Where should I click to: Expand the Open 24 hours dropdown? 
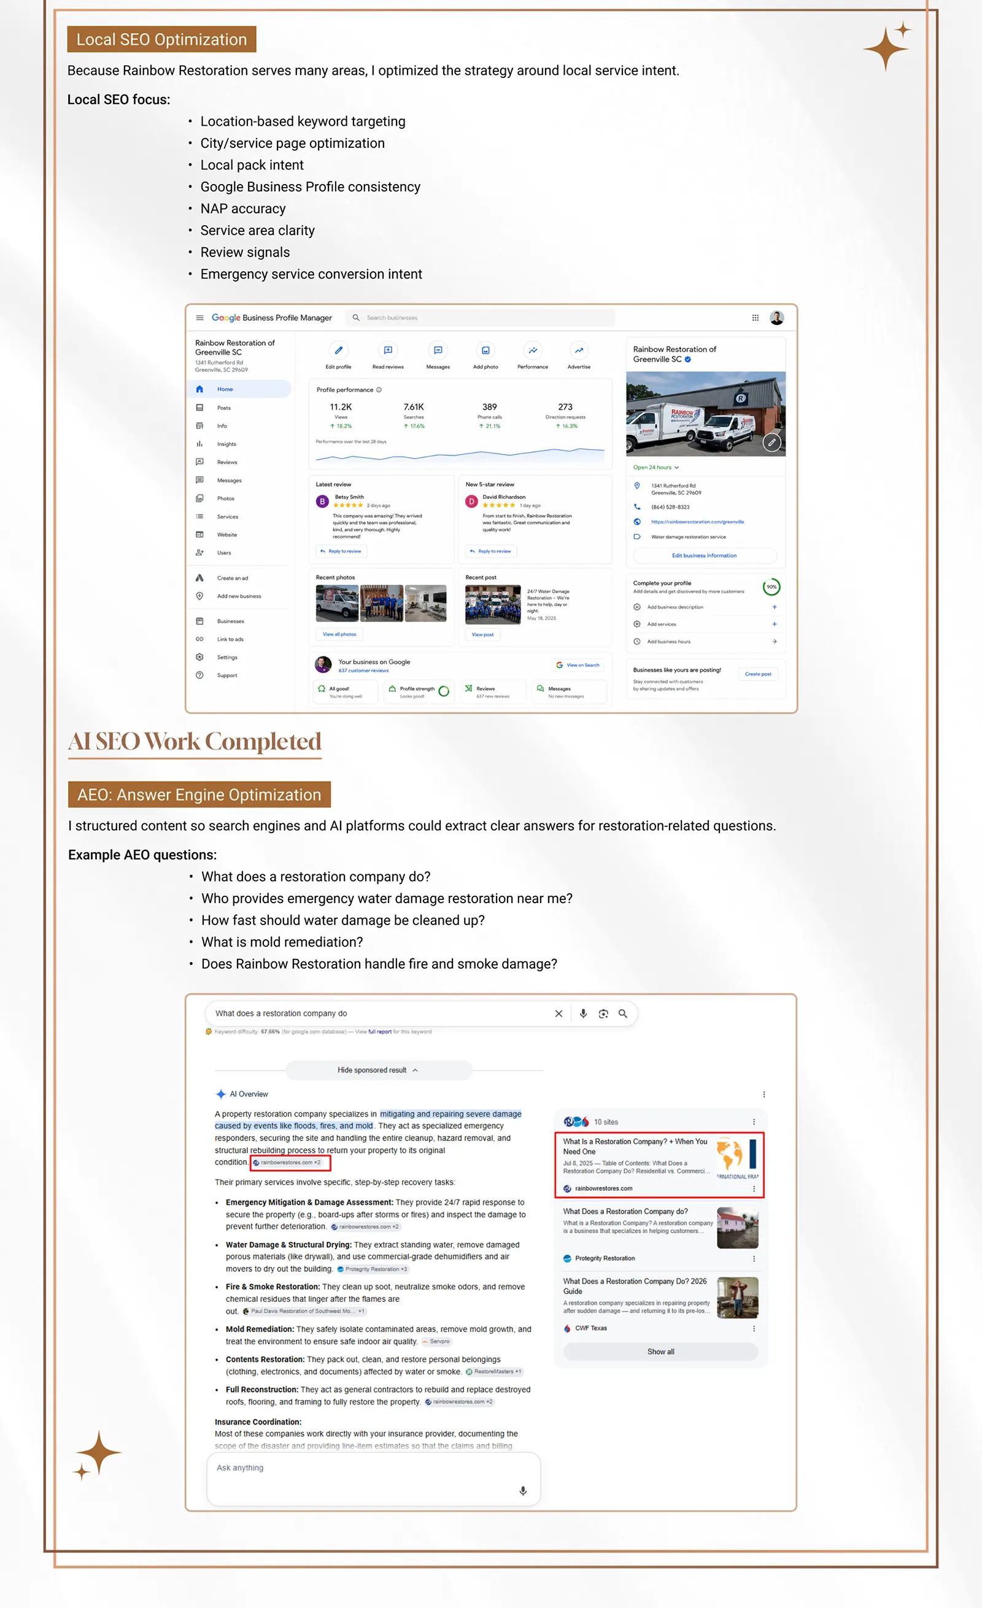click(656, 467)
